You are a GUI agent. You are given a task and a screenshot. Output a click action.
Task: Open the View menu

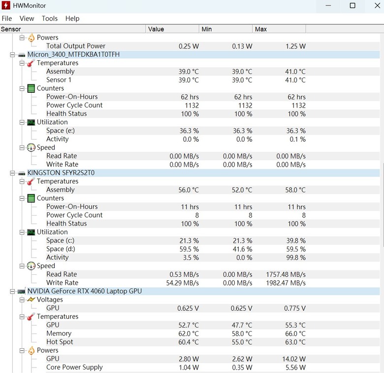click(27, 18)
